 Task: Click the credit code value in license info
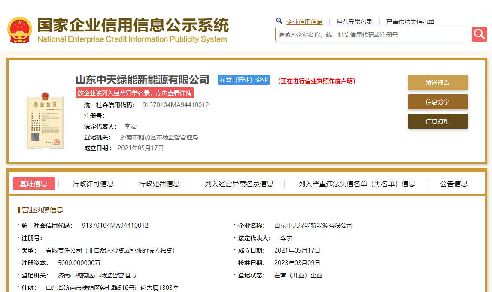115,226
